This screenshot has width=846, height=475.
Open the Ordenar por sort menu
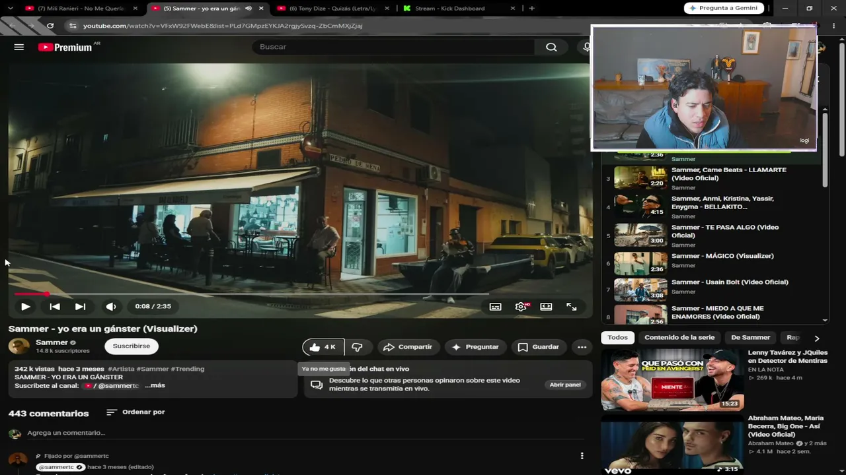[135, 412]
